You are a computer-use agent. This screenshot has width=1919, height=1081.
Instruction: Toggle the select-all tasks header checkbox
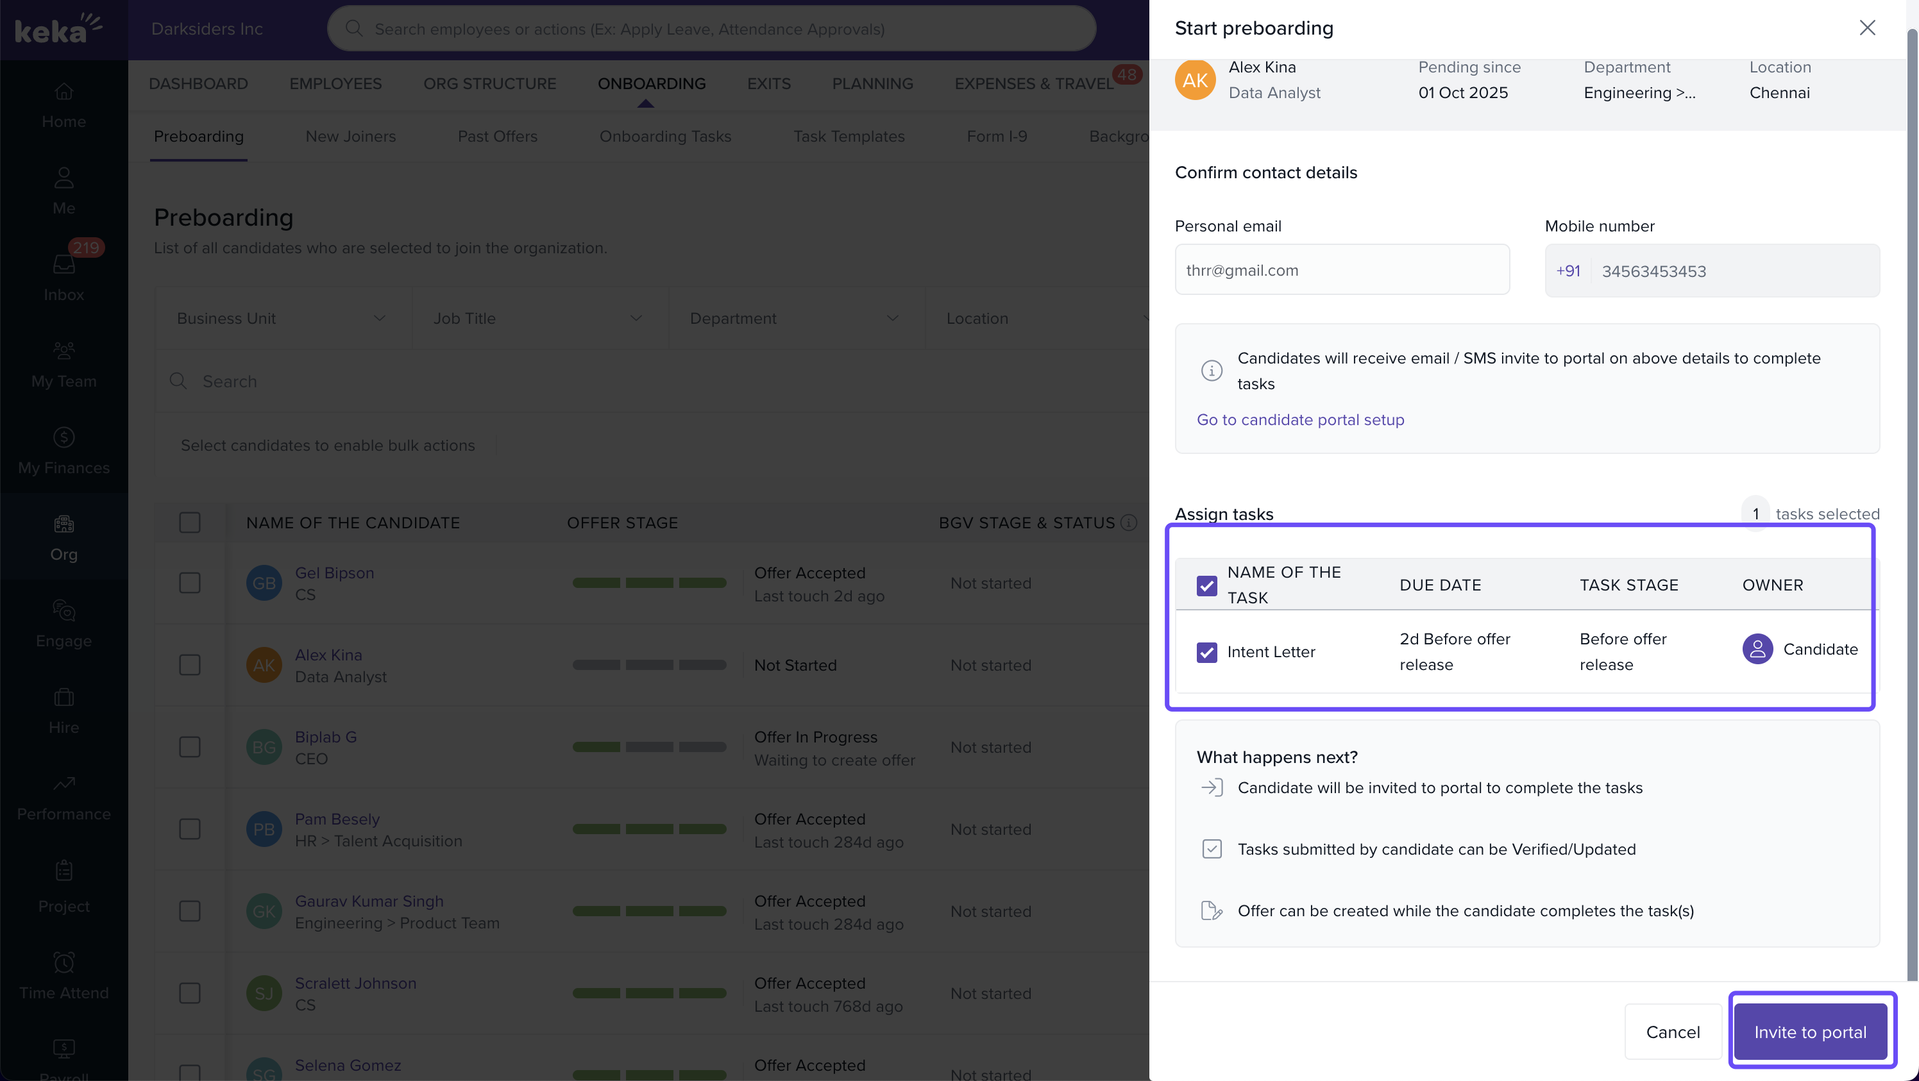tap(1206, 586)
